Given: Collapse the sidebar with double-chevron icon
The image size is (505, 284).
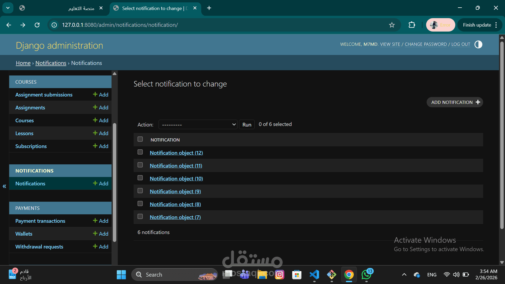Looking at the screenshot, I should [4, 186].
